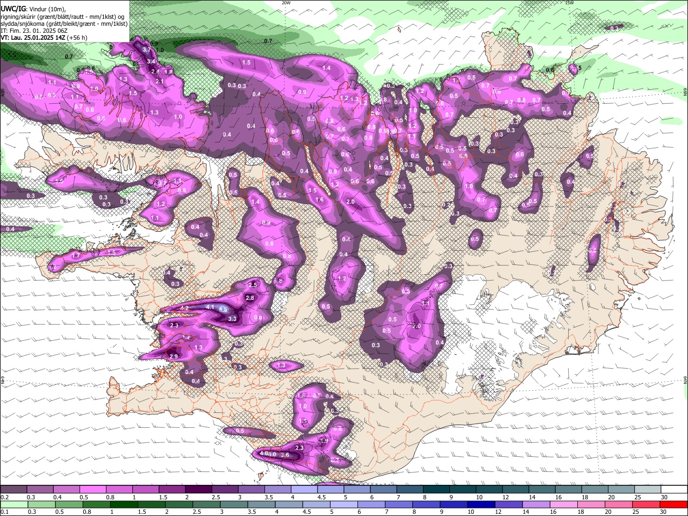Click the '64N' latitude label on right edge

(685, 379)
